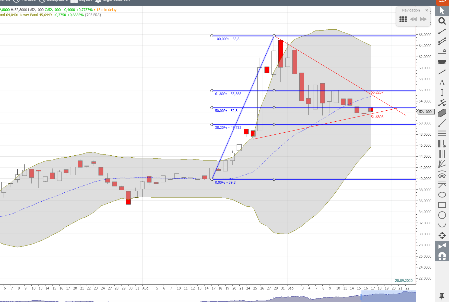Pick the crosshair target tool
Screen dimensions: 449x302
click(442, 235)
